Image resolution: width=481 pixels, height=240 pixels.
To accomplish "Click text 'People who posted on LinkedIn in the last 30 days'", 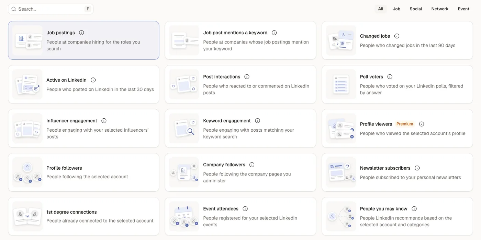I will point(100,89).
